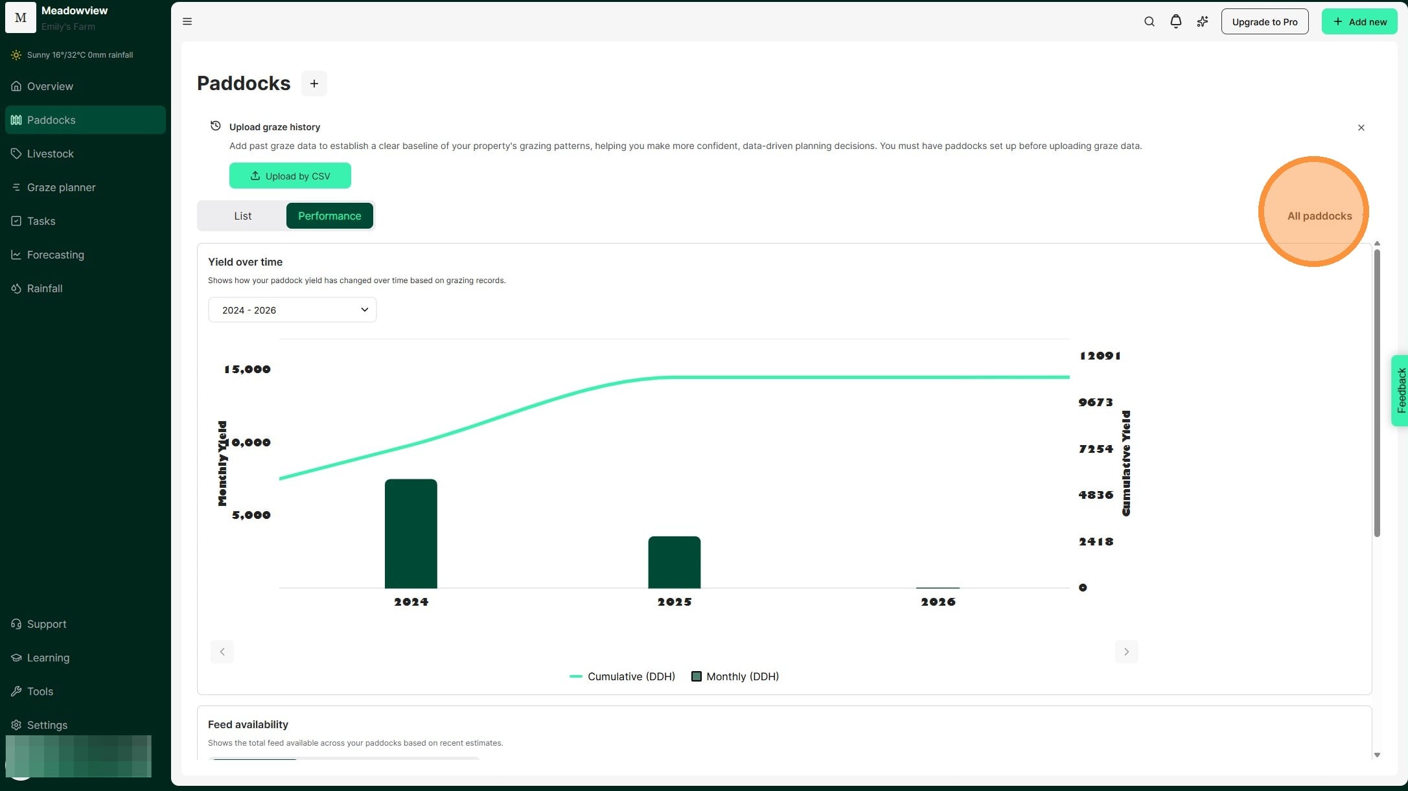The height and width of the screenshot is (791, 1408).
Task: Switch to the List view
Action: pyautogui.click(x=242, y=216)
